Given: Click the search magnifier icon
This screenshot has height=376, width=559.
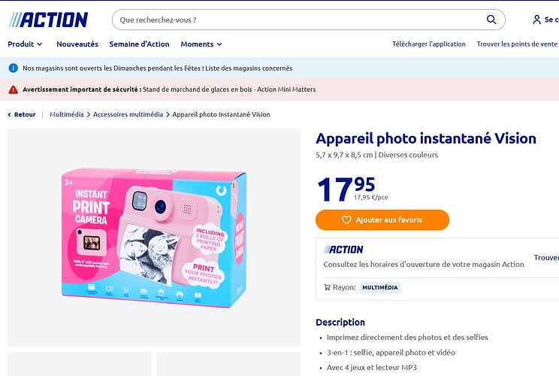Looking at the screenshot, I should 491,20.
